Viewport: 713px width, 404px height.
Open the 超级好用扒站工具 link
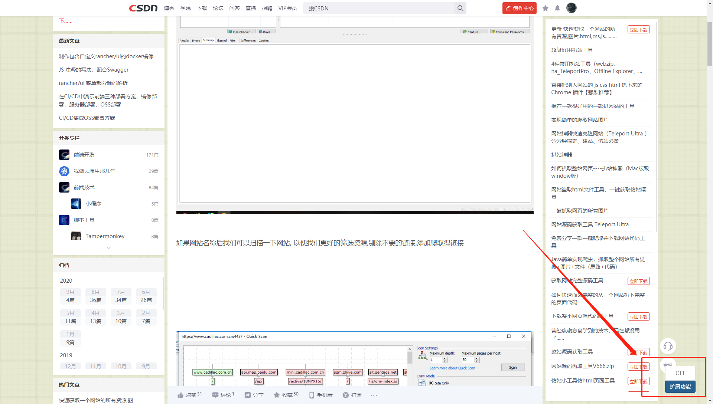click(572, 50)
